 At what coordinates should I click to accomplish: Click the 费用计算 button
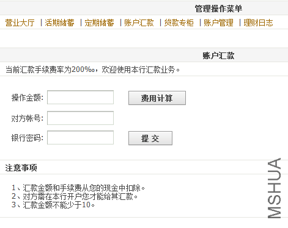pos(157,98)
